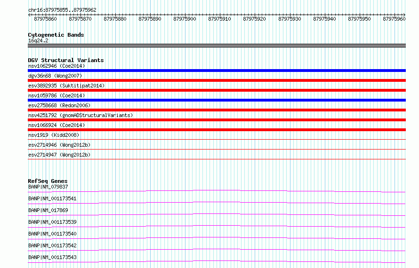419x268 pixels.
Task: Open transcript label BANP|NM_001173540
Action: 52,234
